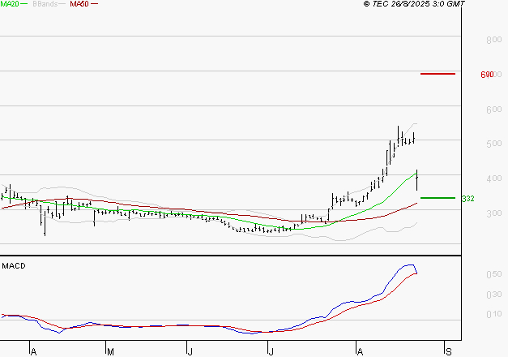Click the 500 price axis label
Image resolution: width=508 pixels, height=357 pixels.
[x=494, y=144]
